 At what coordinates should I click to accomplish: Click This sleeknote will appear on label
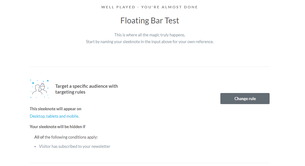pos(55,109)
